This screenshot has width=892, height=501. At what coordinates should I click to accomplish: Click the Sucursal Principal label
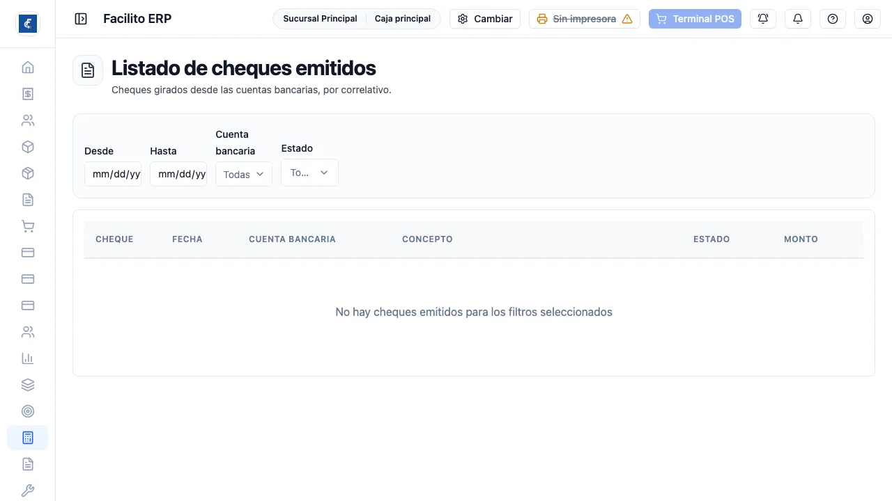tap(320, 19)
